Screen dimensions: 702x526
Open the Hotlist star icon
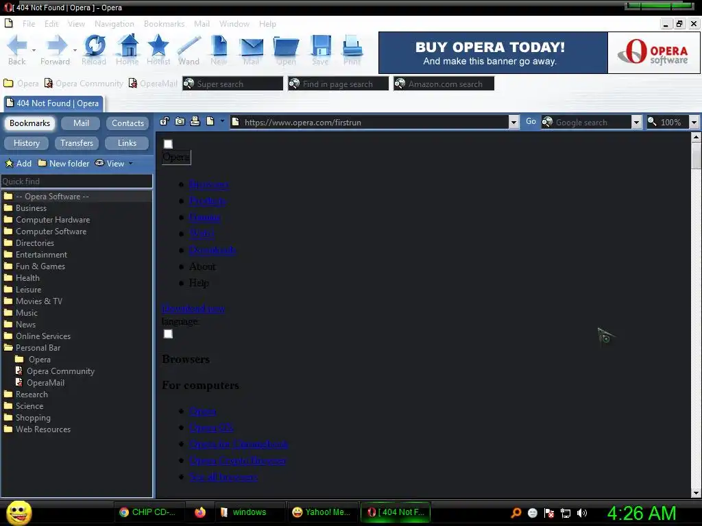click(x=158, y=49)
